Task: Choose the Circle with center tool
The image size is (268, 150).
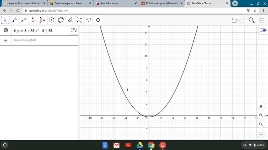Action: click(x=52, y=20)
